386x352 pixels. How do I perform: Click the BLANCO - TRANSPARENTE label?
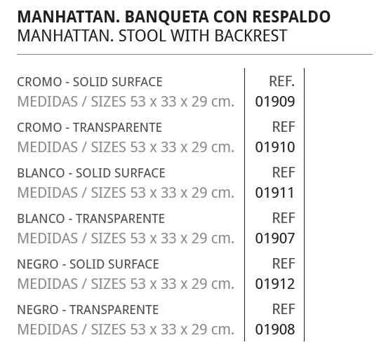(x=91, y=219)
